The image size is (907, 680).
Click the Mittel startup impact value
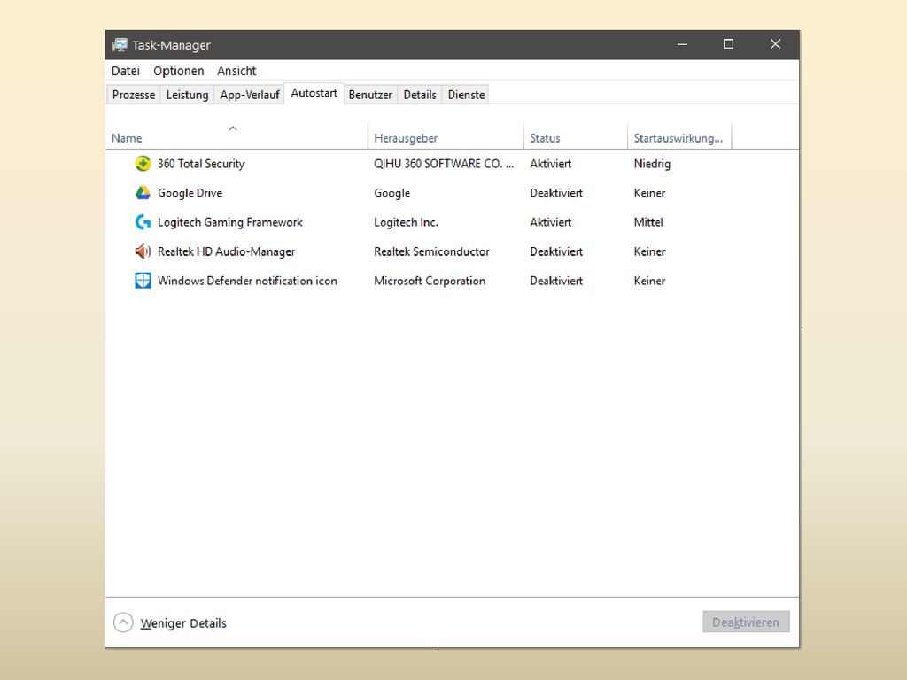click(x=647, y=222)
